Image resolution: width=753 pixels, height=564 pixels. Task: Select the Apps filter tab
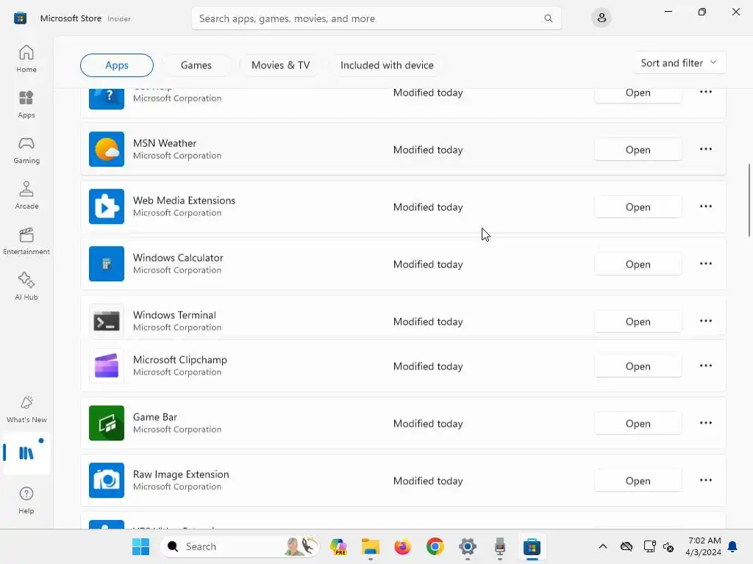(117, 65)
